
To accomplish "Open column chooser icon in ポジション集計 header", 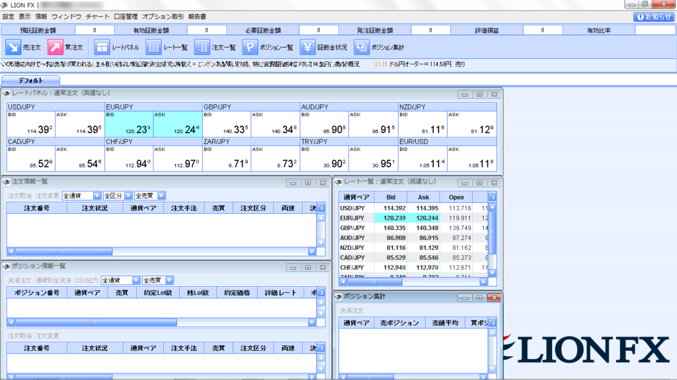I will pos(492,323).
